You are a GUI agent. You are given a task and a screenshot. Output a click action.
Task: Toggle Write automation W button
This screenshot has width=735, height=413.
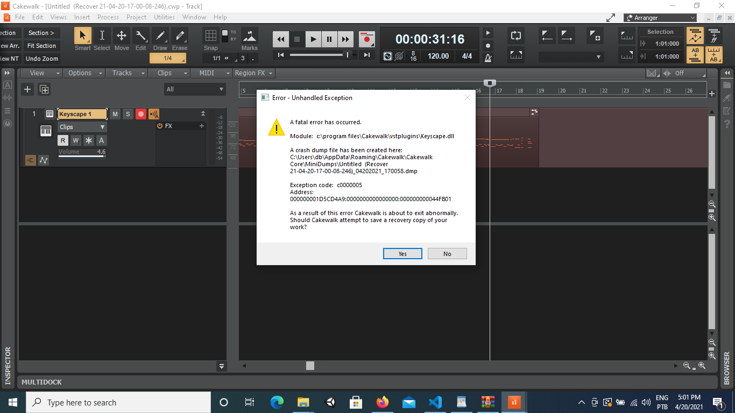(x=76, y=140)
